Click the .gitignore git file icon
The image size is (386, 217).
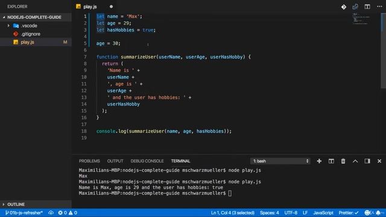[16, 34]
